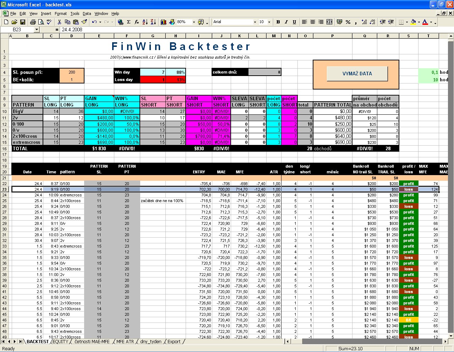Click the Decrease Decimal icon
Image resolution: width=454 pixels, height=352 pixels.
pos(372,22)
